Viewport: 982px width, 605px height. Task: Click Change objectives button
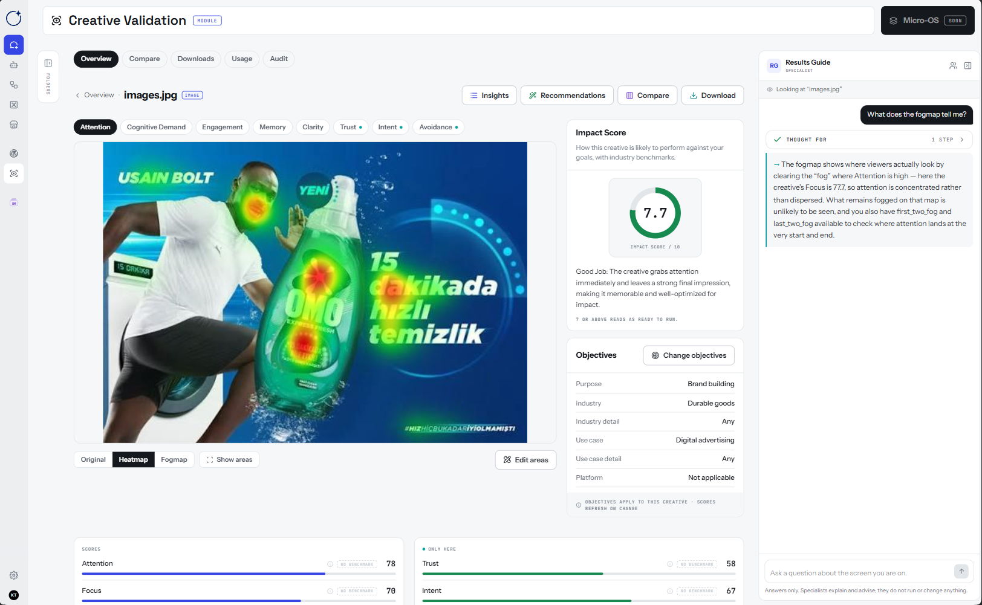click(689, 355)
